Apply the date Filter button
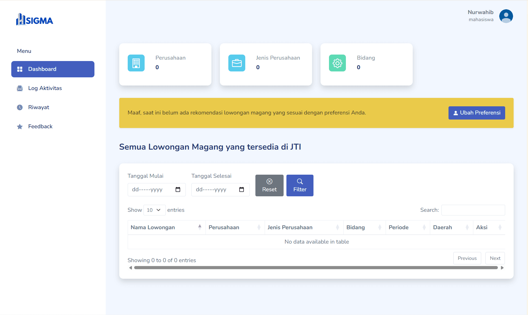528x315 pixels. point(300,186)
